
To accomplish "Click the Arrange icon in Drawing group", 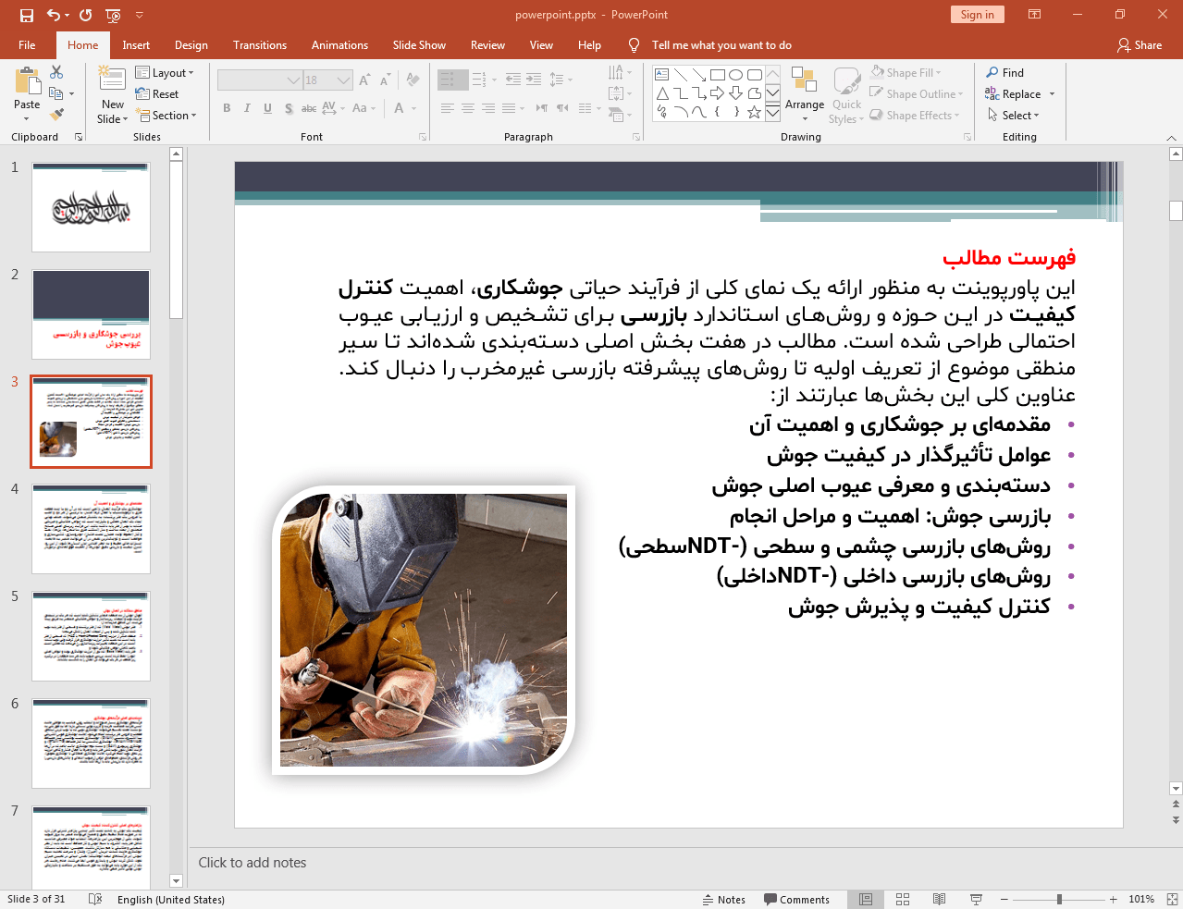I will click(804, 92).
